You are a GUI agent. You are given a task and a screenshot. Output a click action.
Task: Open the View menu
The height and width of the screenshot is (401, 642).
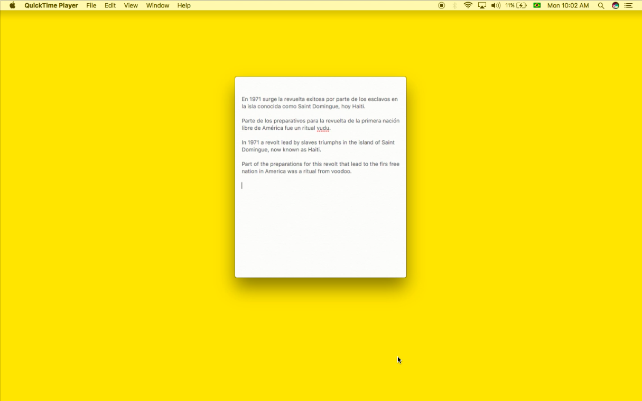click(x=131, y=5)
